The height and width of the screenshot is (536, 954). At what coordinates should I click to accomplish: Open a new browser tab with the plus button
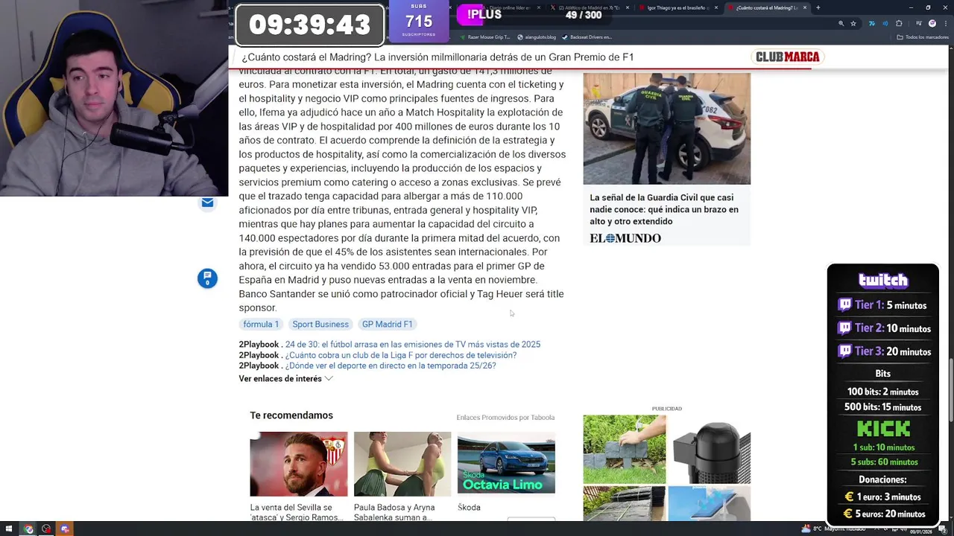[818, 7]
